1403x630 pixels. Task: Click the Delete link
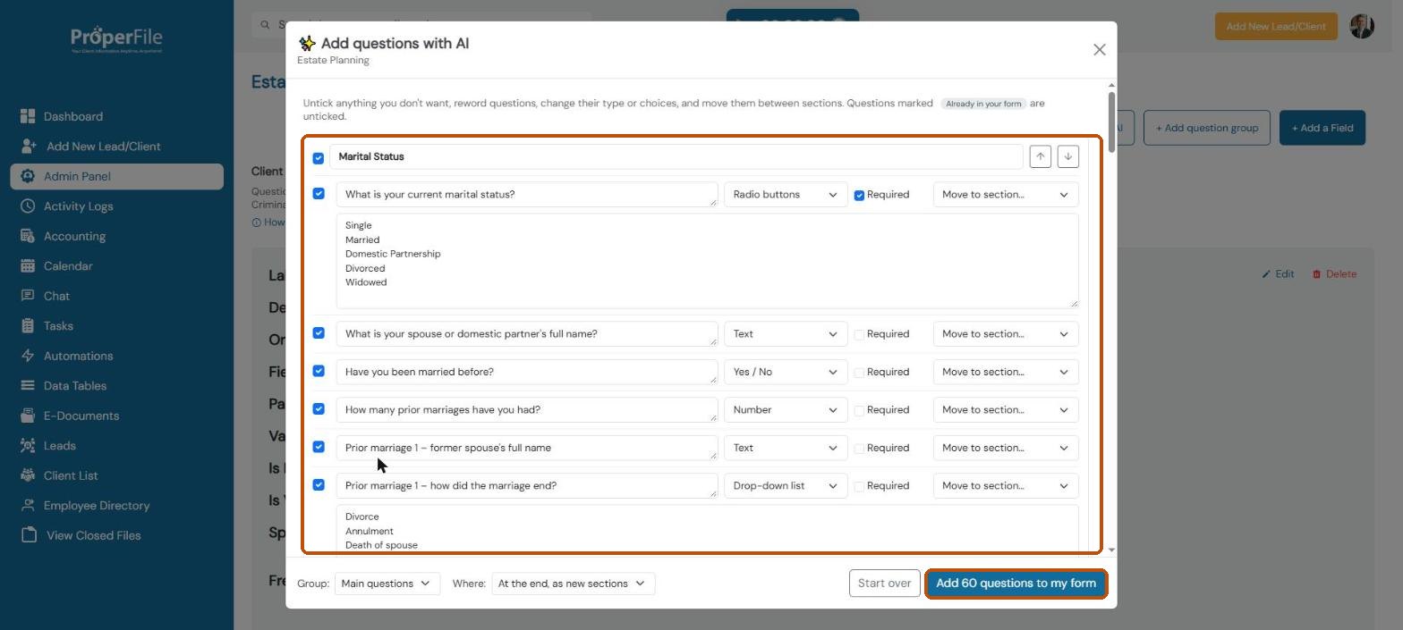tap(1334, 273)
